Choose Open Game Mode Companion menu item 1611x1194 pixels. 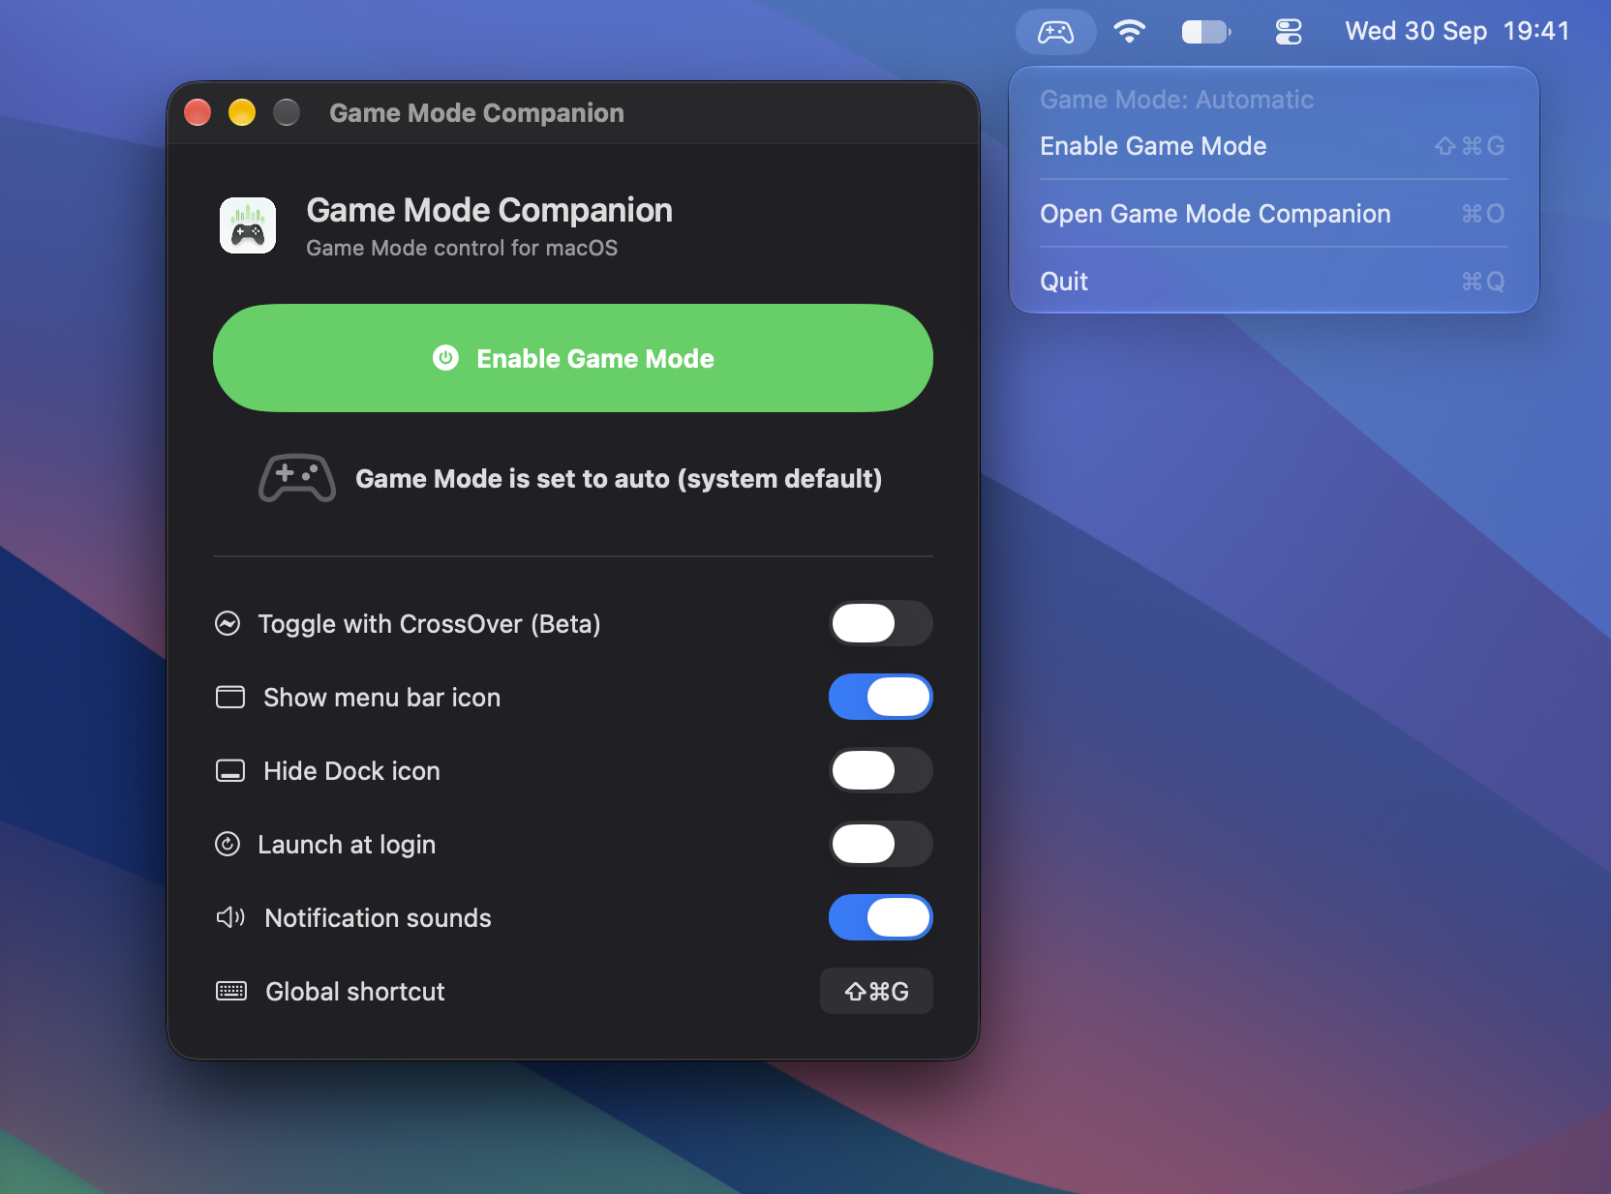click(x=1273, y=214)
